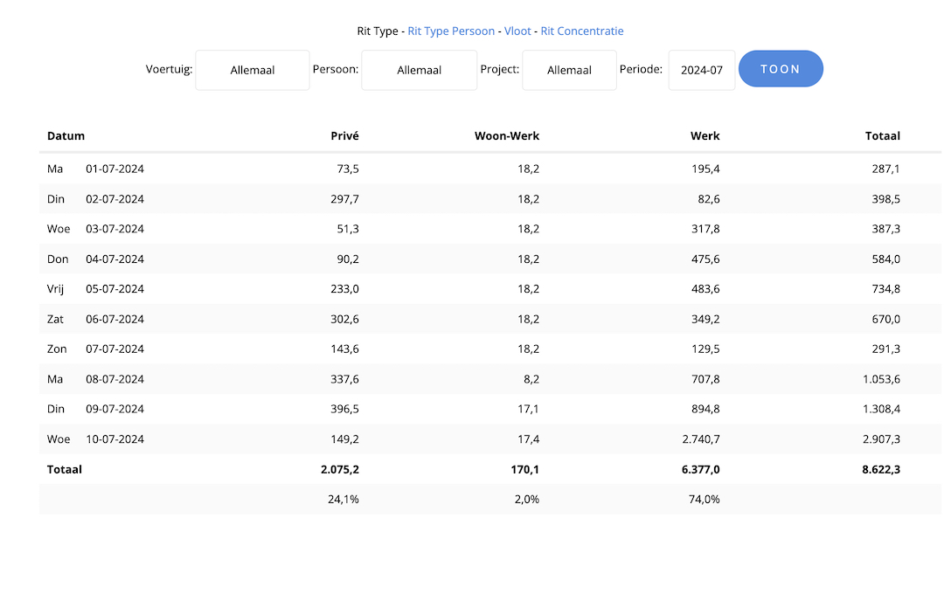Click the TOON button
This screenshot has width=944, height=594.
[781, 69]
